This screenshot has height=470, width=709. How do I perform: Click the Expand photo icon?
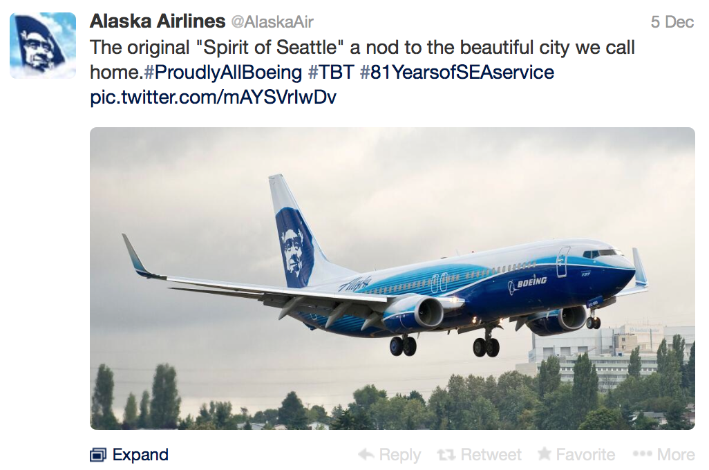click(x=98, y=455)
